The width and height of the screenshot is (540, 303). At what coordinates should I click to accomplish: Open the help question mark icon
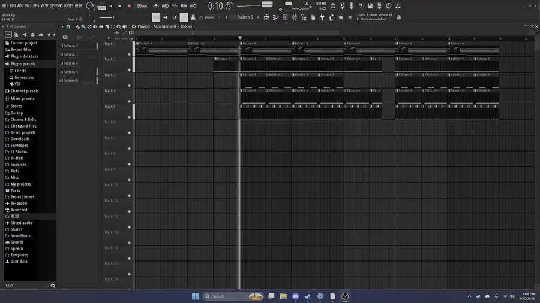[361, 6]
